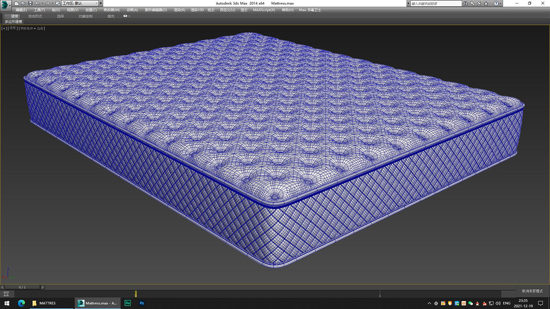Click the binoculars search icon
This screenshot has width=550, height=309.
(x=466, y=3)
